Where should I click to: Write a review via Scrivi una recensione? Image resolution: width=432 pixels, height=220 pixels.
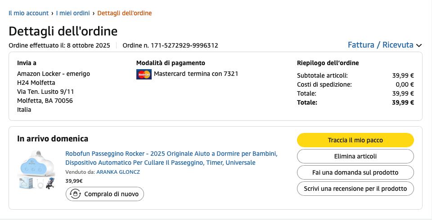coord(355,189)
